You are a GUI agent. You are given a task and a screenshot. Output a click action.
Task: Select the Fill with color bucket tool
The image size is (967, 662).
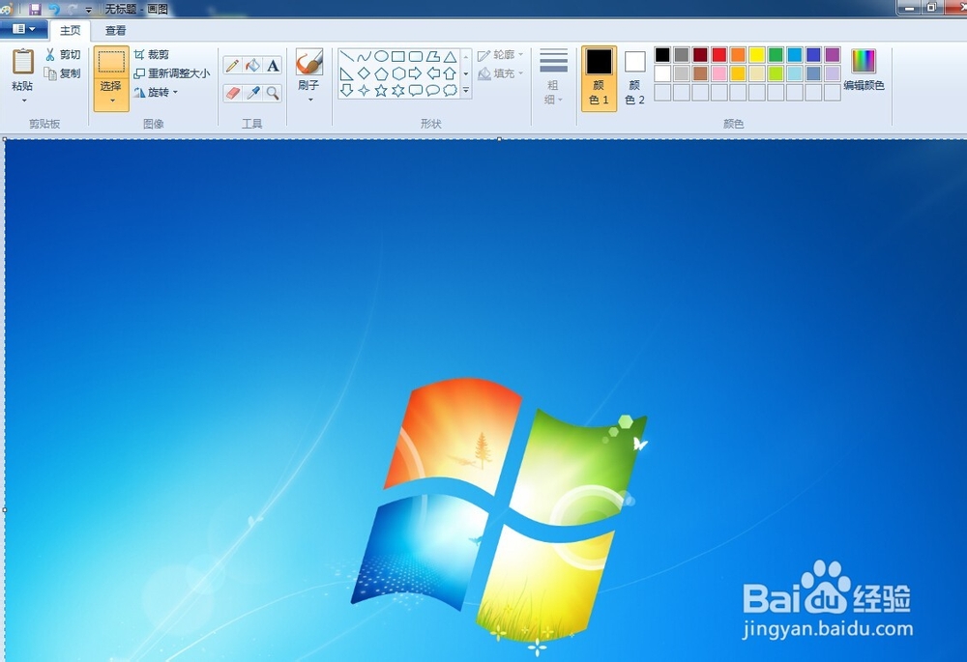point(252,66)
